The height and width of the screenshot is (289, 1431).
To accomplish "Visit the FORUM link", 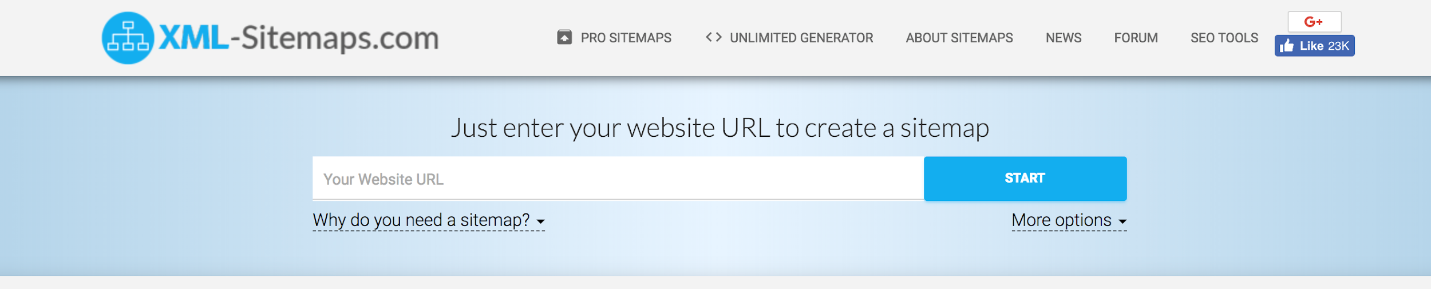I will [1136, 38].
